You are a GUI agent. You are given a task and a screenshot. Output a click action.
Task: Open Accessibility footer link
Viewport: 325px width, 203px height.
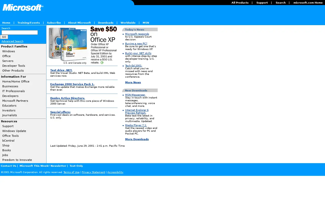115,172
